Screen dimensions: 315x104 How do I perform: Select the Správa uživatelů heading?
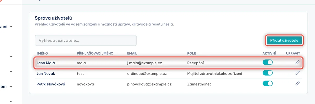[x=53, y=18]
